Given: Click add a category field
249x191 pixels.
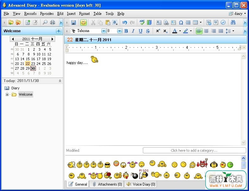Looking at the screenshot, I should point(194,150).
